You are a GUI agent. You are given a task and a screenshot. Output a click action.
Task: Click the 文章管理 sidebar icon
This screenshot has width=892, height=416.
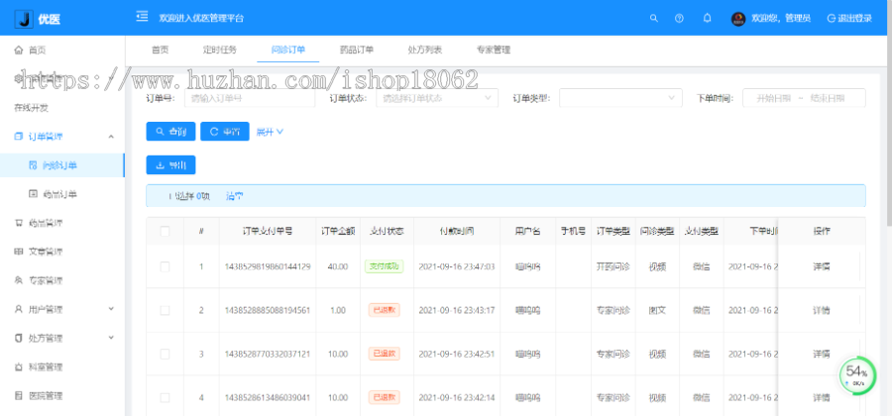19,252
